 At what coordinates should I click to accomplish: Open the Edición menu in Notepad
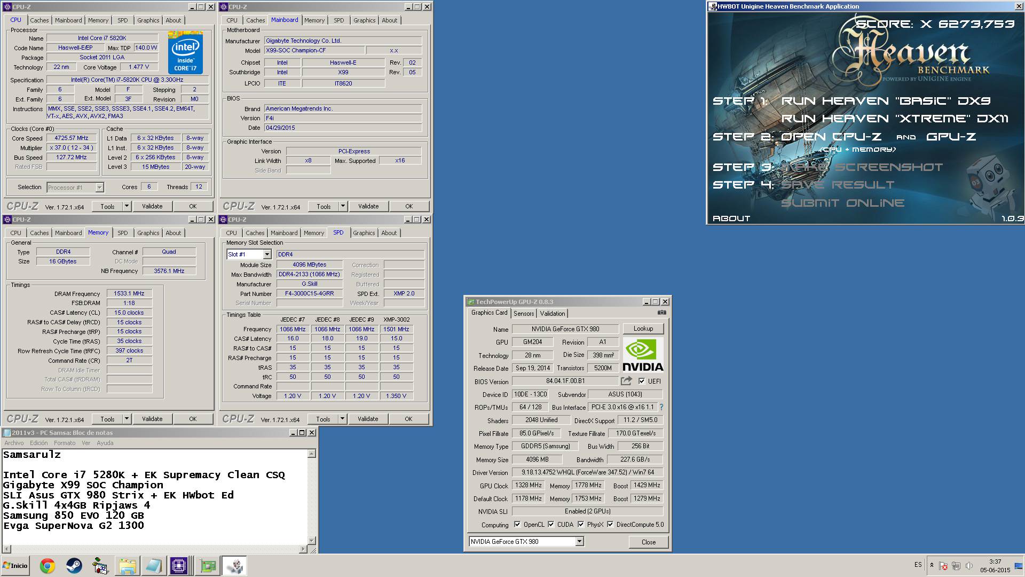tap(38, 443)
